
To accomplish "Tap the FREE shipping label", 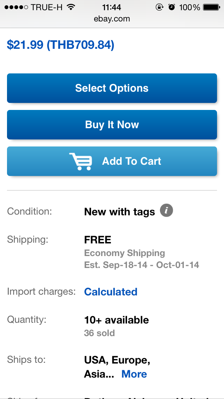I will 98,240.
